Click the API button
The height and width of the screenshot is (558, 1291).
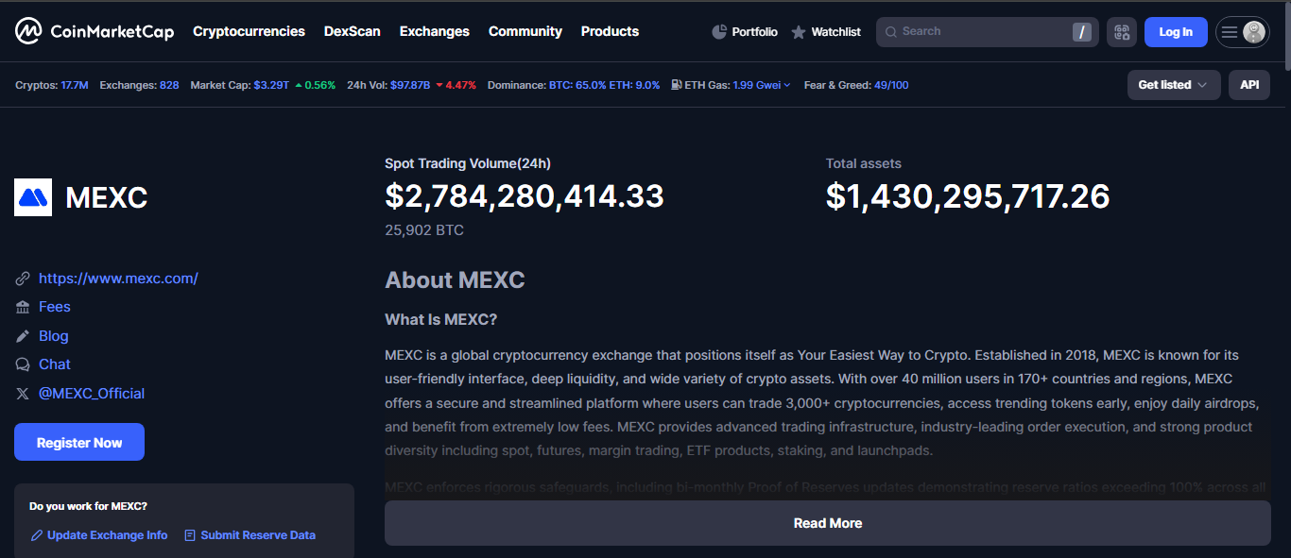1249,85
